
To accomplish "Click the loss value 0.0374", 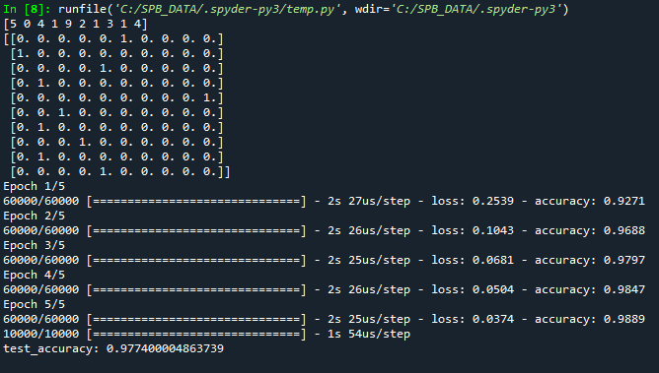I will [493, 319].
